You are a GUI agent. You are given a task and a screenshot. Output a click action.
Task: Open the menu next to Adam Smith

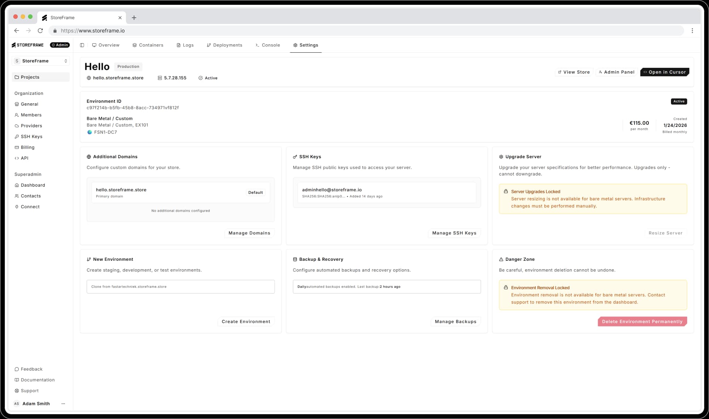pyautogui.click(x=63, y=404)
